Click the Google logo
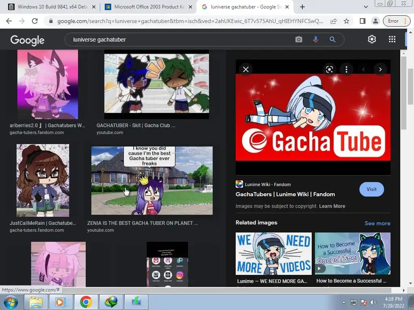Image resolution: width=414 pixels, height=310 pixels. pos(27,40)
